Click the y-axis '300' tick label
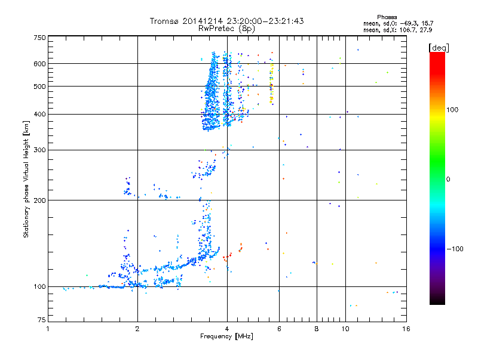This screenshot has width=478, height=358. [39, 150]
